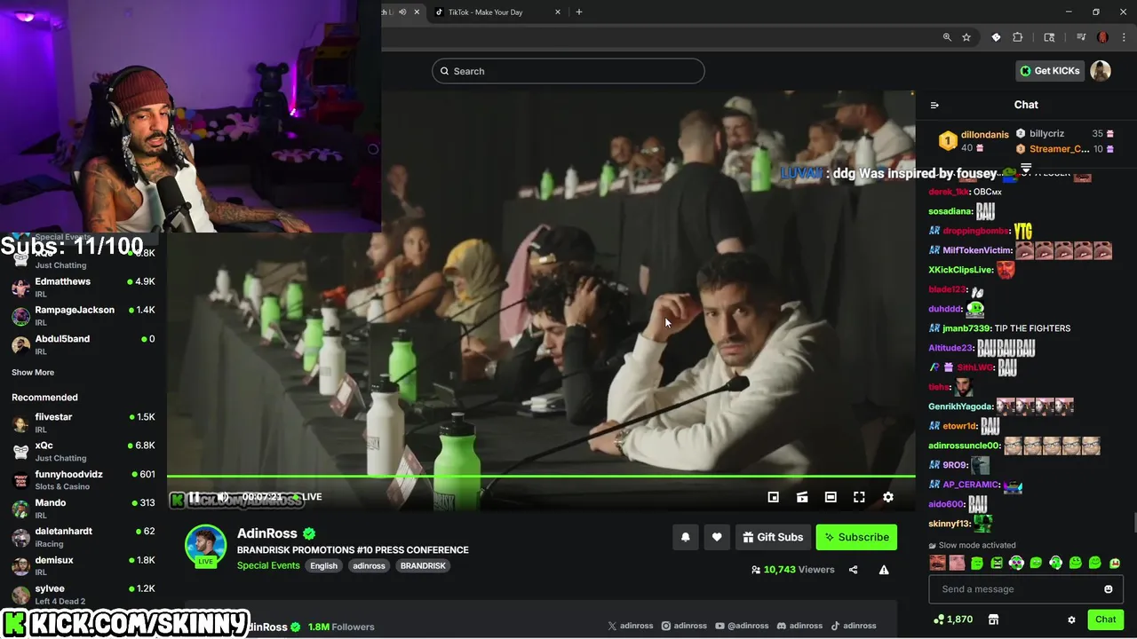Open dillondanis top gifter entry
1137x639 pixels.
[974, 141]
